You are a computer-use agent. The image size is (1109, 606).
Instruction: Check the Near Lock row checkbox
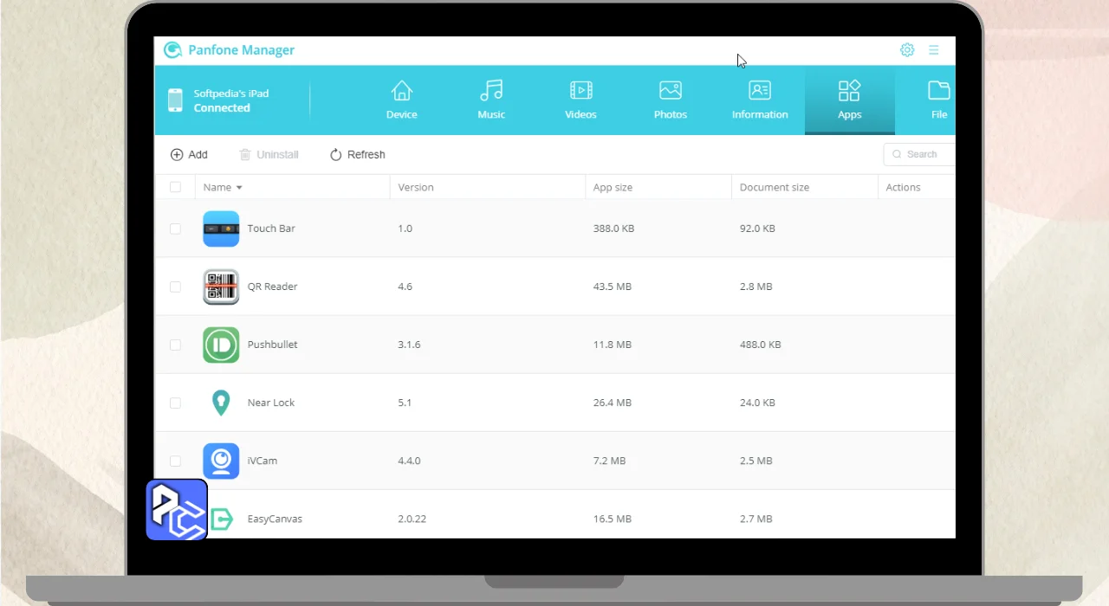[x=176, y=403]
